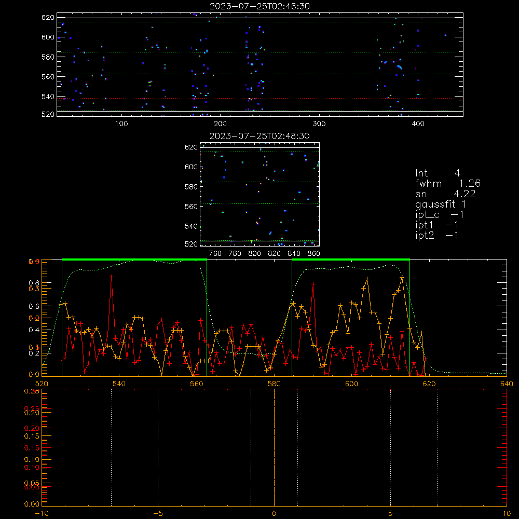Select the 'sn 4.22' readout text
This screenshot has height=519, width=519.
click(x=445, y=194)
